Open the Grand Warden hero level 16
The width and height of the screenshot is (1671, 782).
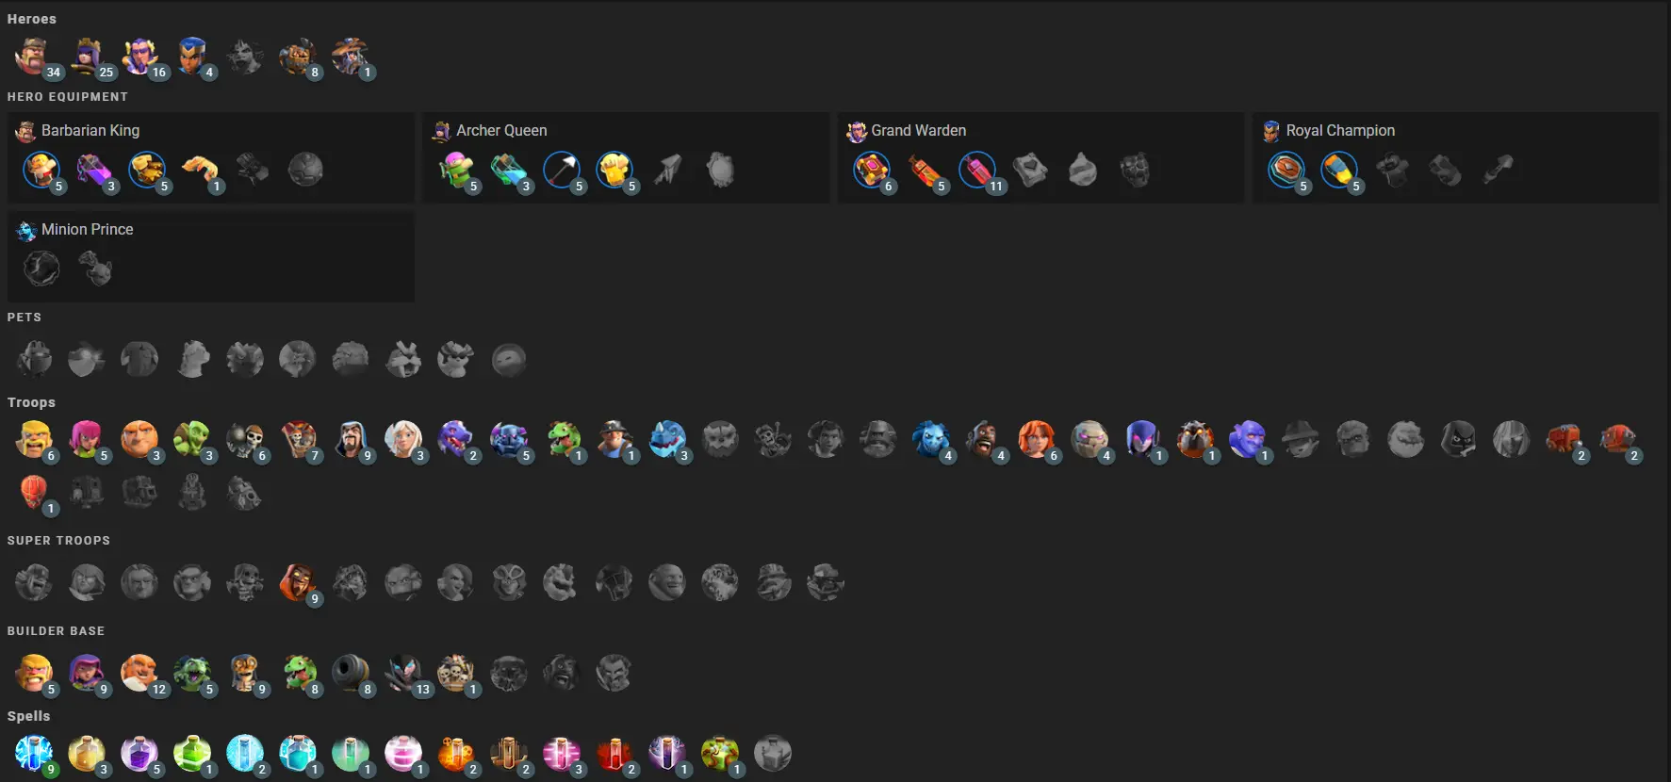pos(139,57)
